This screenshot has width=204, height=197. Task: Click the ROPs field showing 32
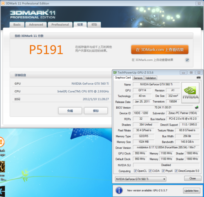[141, 119]
